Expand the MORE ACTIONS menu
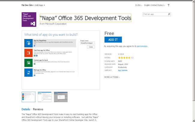Viewport: 195px width, 122px height. pyautogui.click(x=112, y=77)
